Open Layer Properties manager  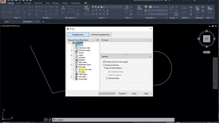click(87, 10)
